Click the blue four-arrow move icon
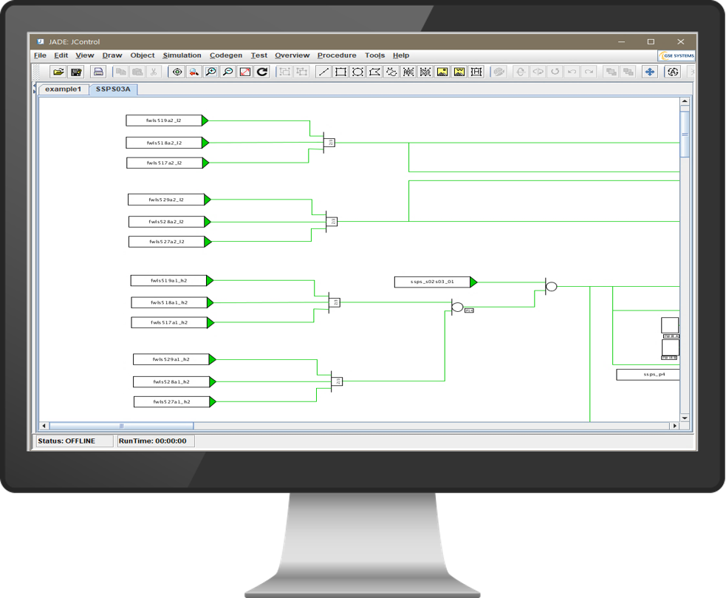The height and width of the screenshot is (598, 726). tap(649, 72)
